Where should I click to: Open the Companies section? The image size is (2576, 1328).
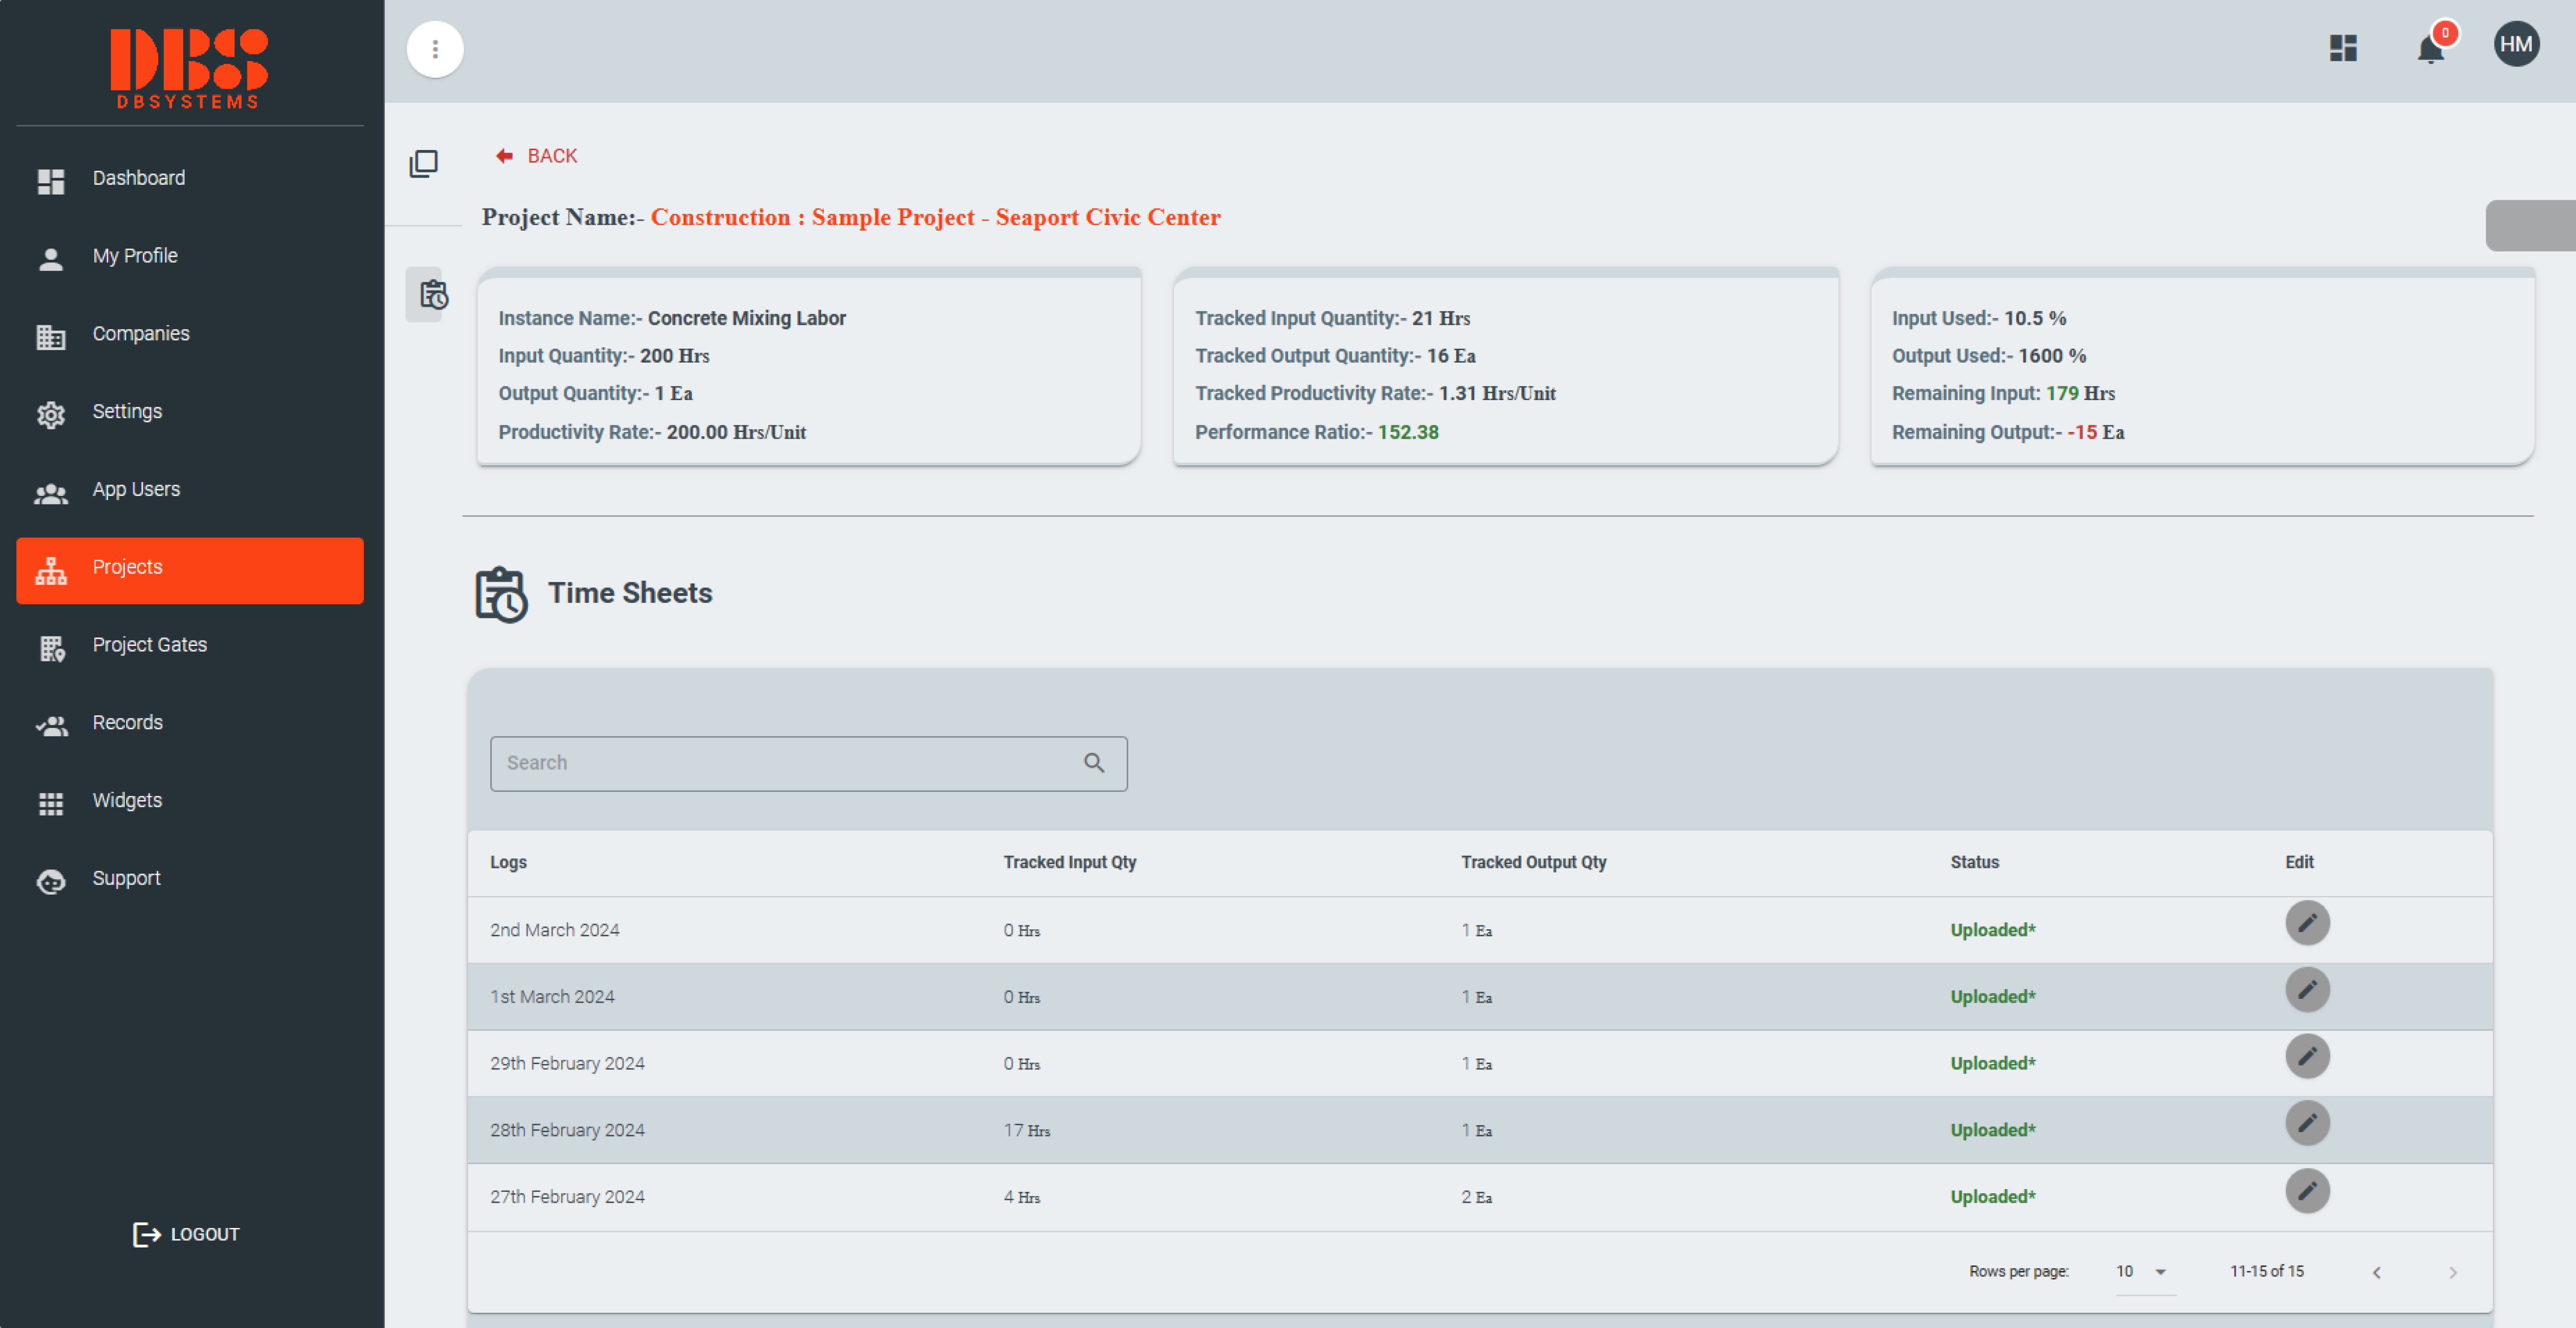(140, 333)
